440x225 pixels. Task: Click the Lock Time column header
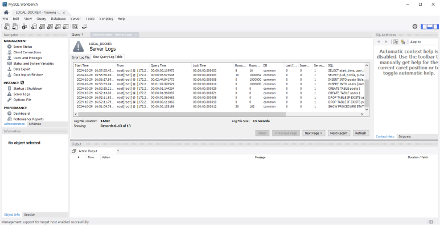pyautogui.click(x=212, y=65)
